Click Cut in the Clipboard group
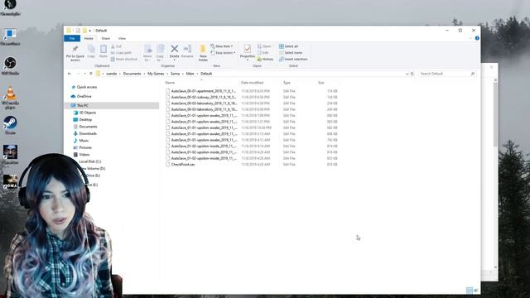The width and height of the screenshot is (530, 298). [116, 46]
